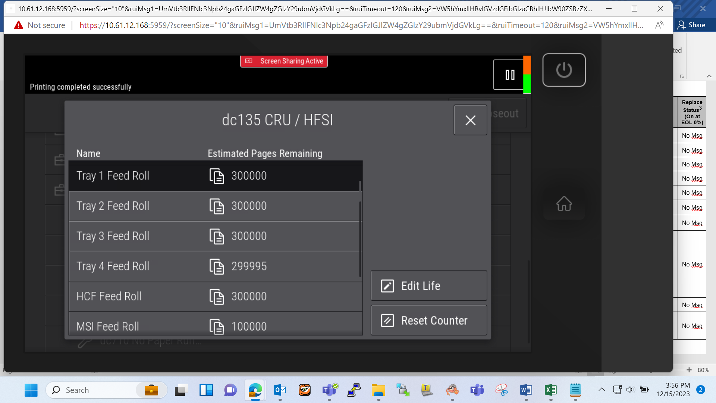Viewport: 716px width, 403px height.
Task: Show hidden system tray icons chevron
Action: pos(602,390)
